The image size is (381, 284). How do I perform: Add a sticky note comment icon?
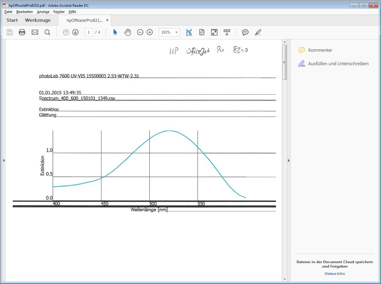(245, 32)
